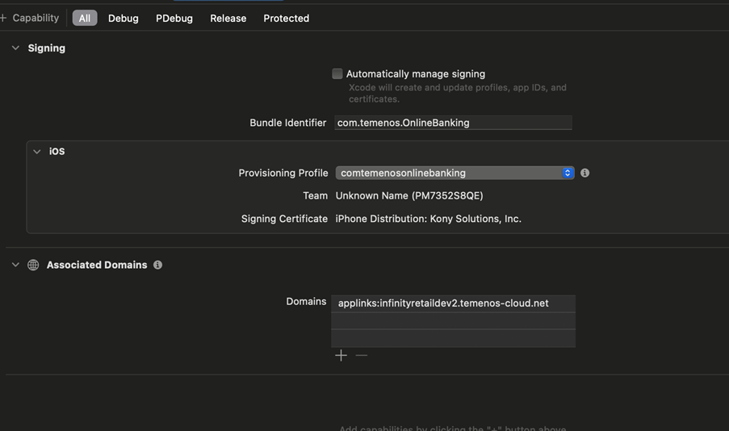Select the All configurations tab
729x431 pixels.
click(85, 18)
